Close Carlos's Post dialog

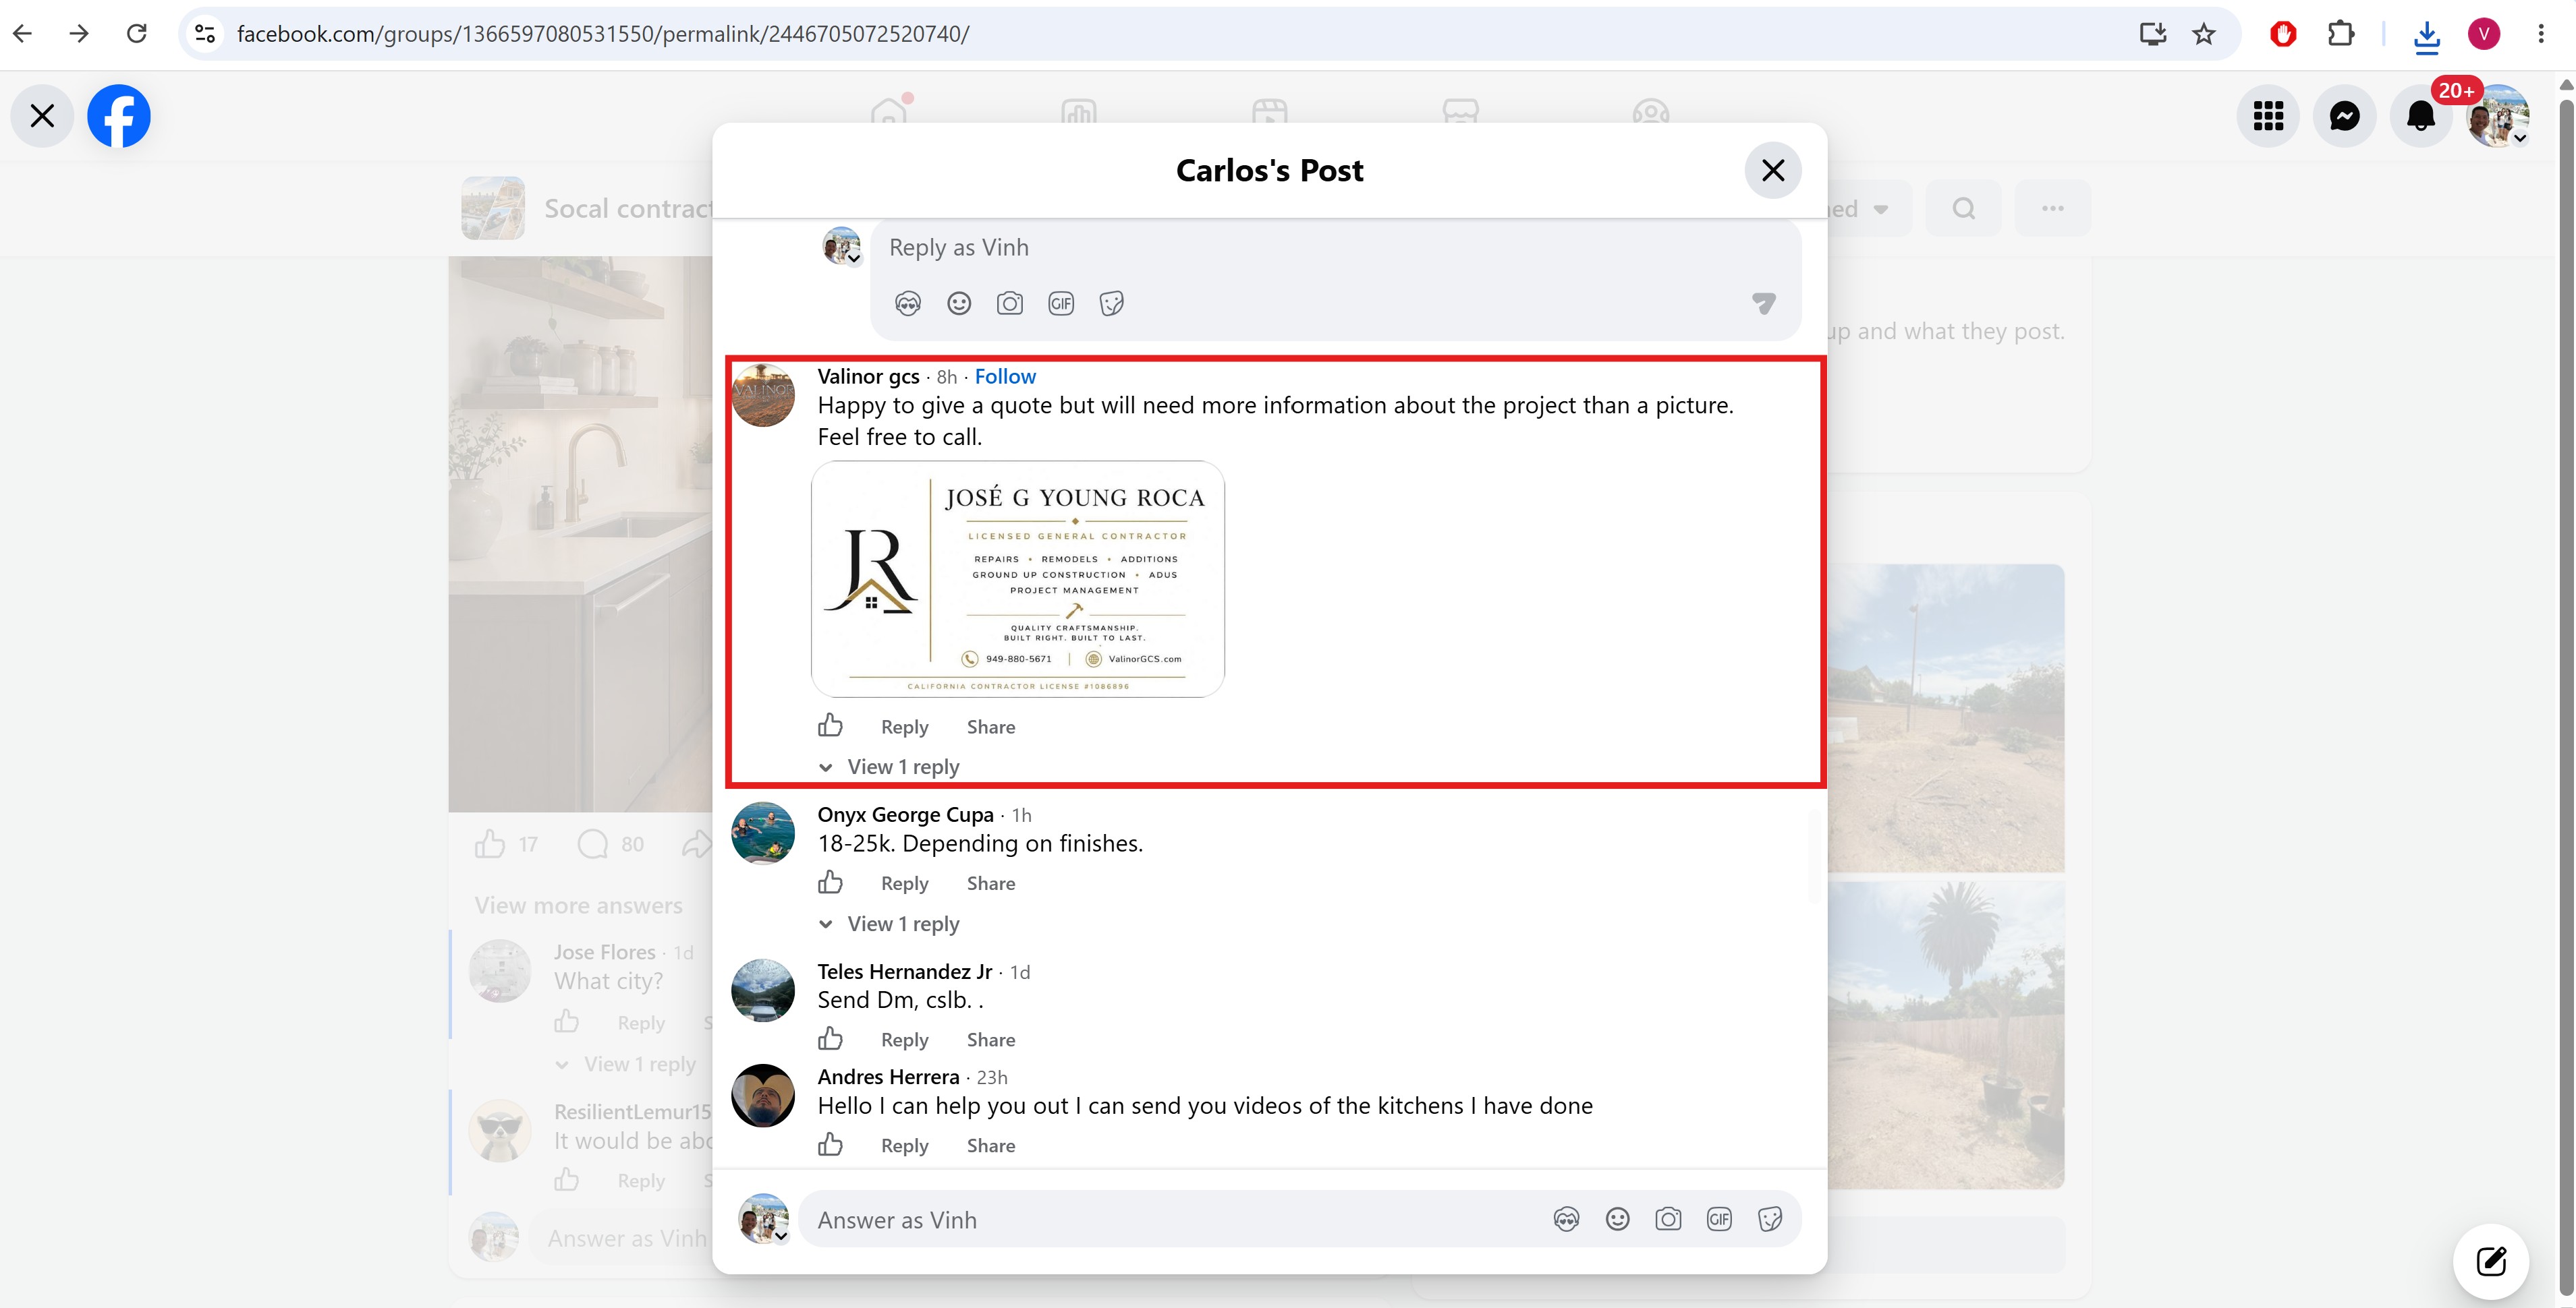[x=1773, y=171]
